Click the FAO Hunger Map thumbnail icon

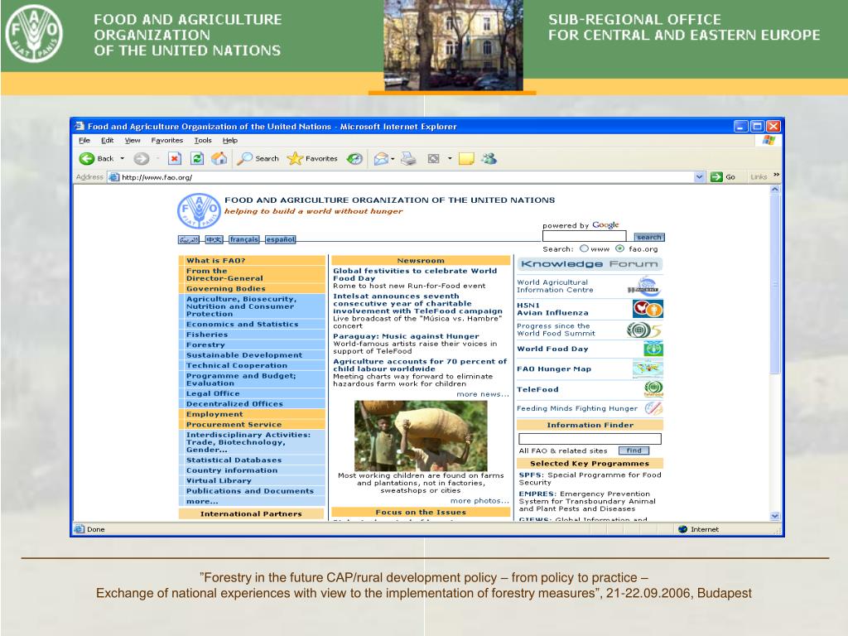click(x=648, y=369)
